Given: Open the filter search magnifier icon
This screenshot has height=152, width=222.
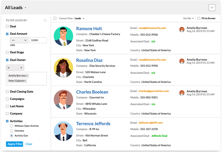Looking at the screenshot, I should click(45, 20).
